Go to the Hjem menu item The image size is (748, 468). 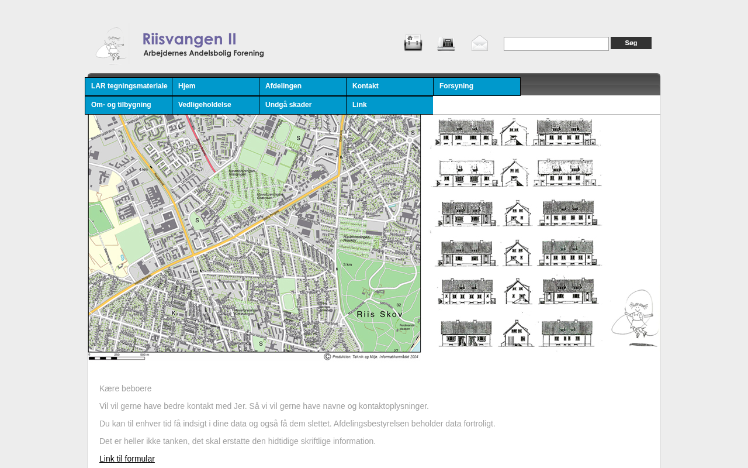[215, 87]
